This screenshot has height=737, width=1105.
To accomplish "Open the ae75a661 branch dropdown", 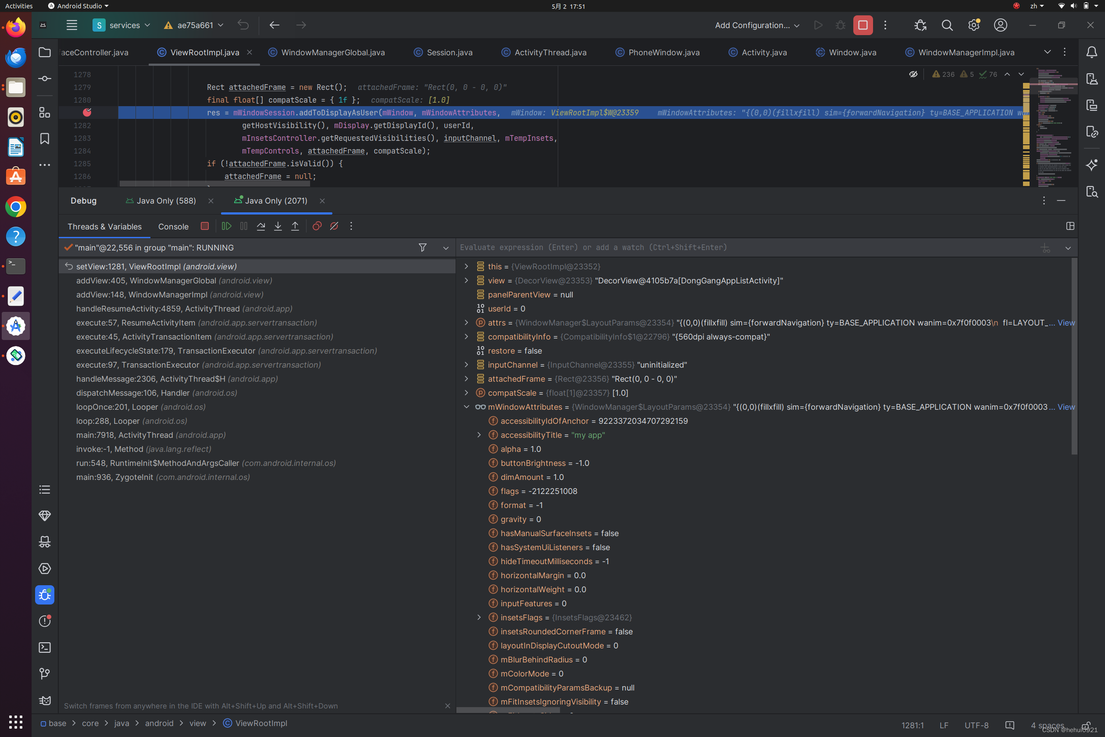I will point(193,25).
